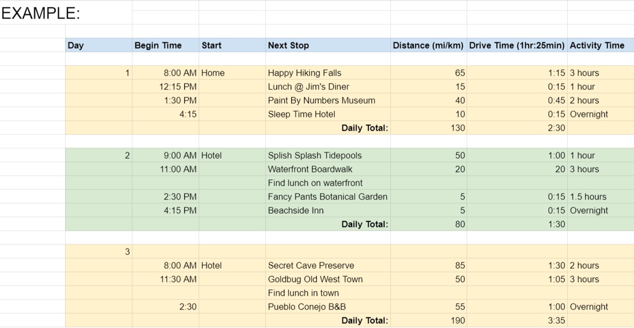Click the "Activity Time" header cell
634x328 pixels.
(x=600, y=45)
